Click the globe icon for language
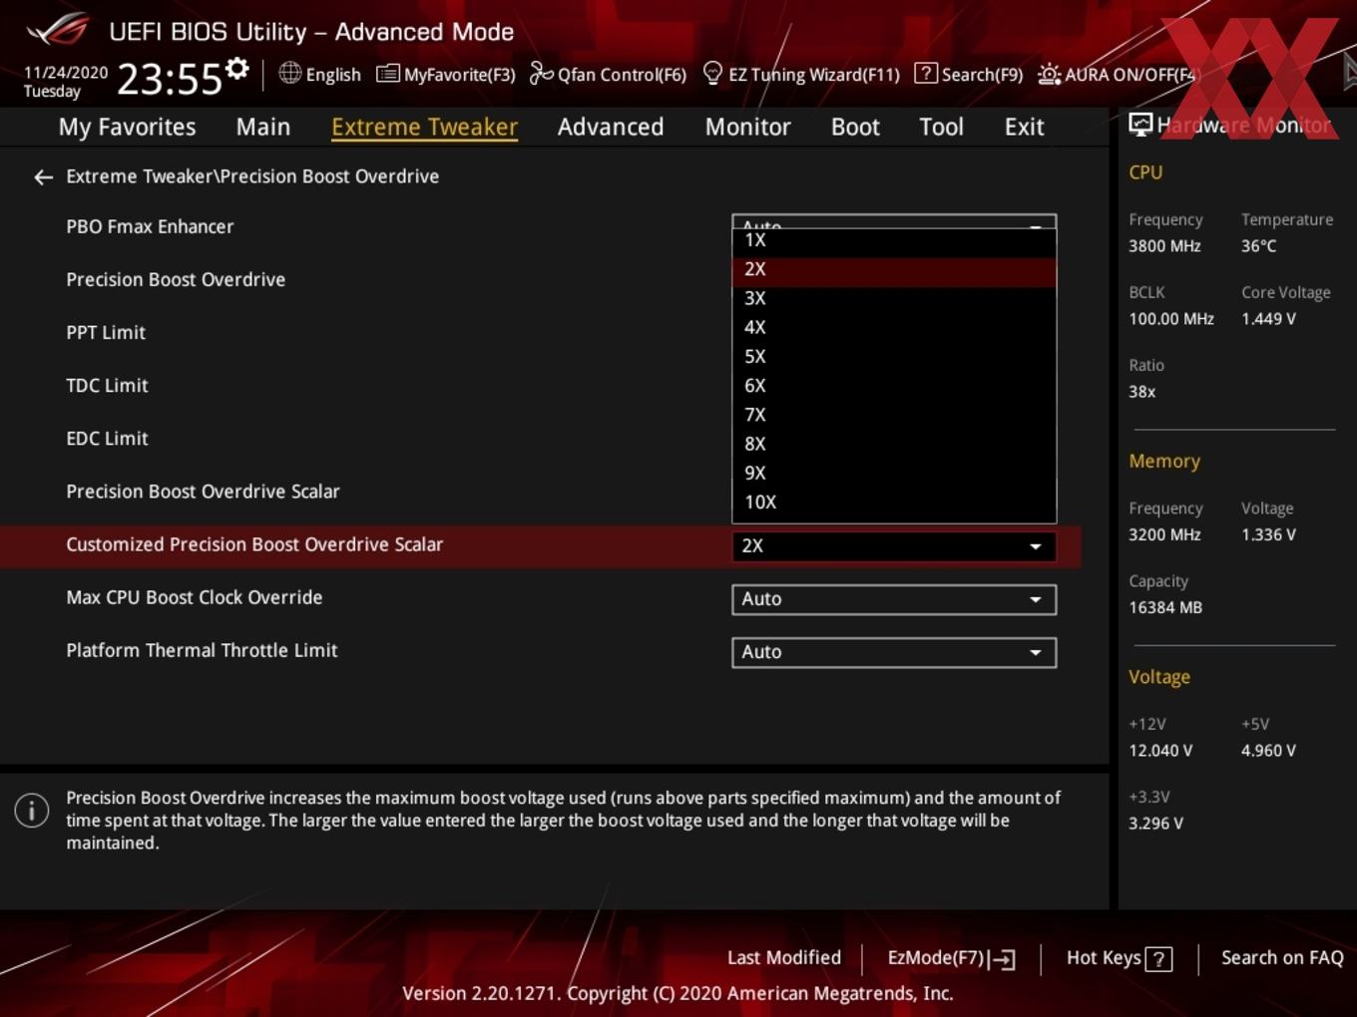 click(289, 73)
